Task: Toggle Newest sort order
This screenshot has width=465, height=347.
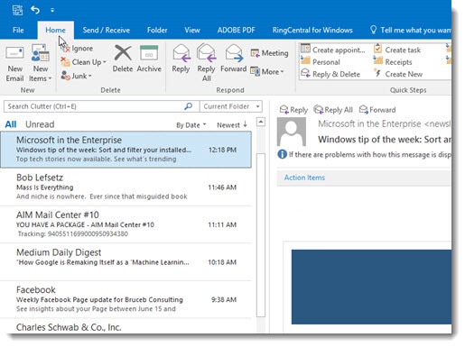Action: point(232,125)
